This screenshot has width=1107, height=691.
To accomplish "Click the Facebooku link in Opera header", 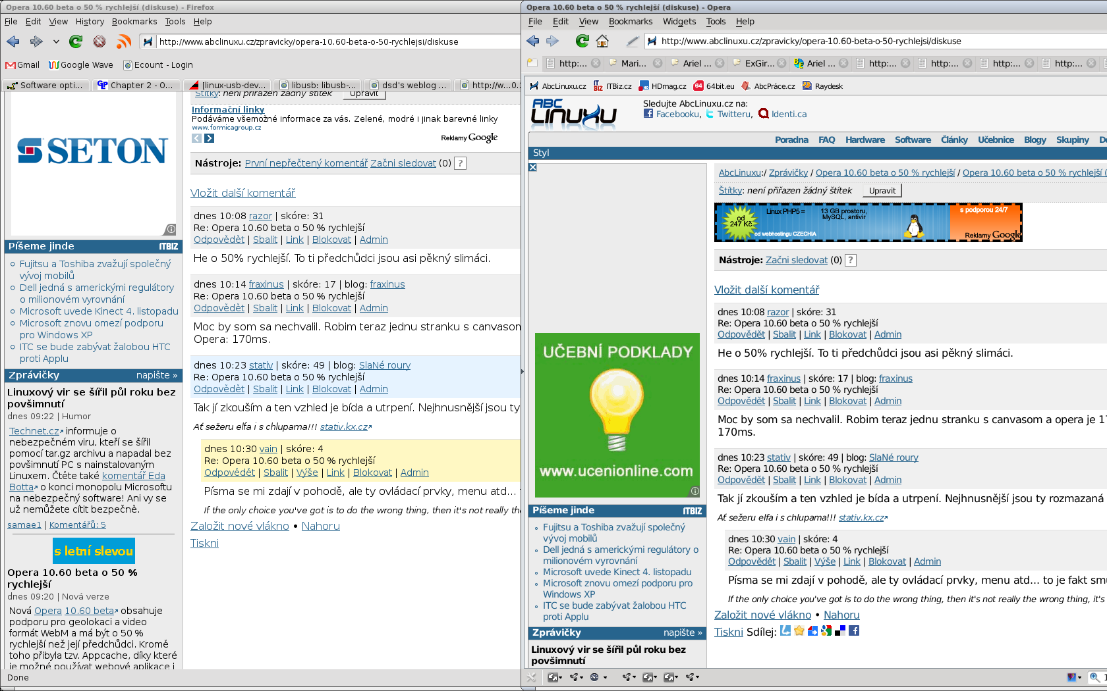I will pos(678,114).
